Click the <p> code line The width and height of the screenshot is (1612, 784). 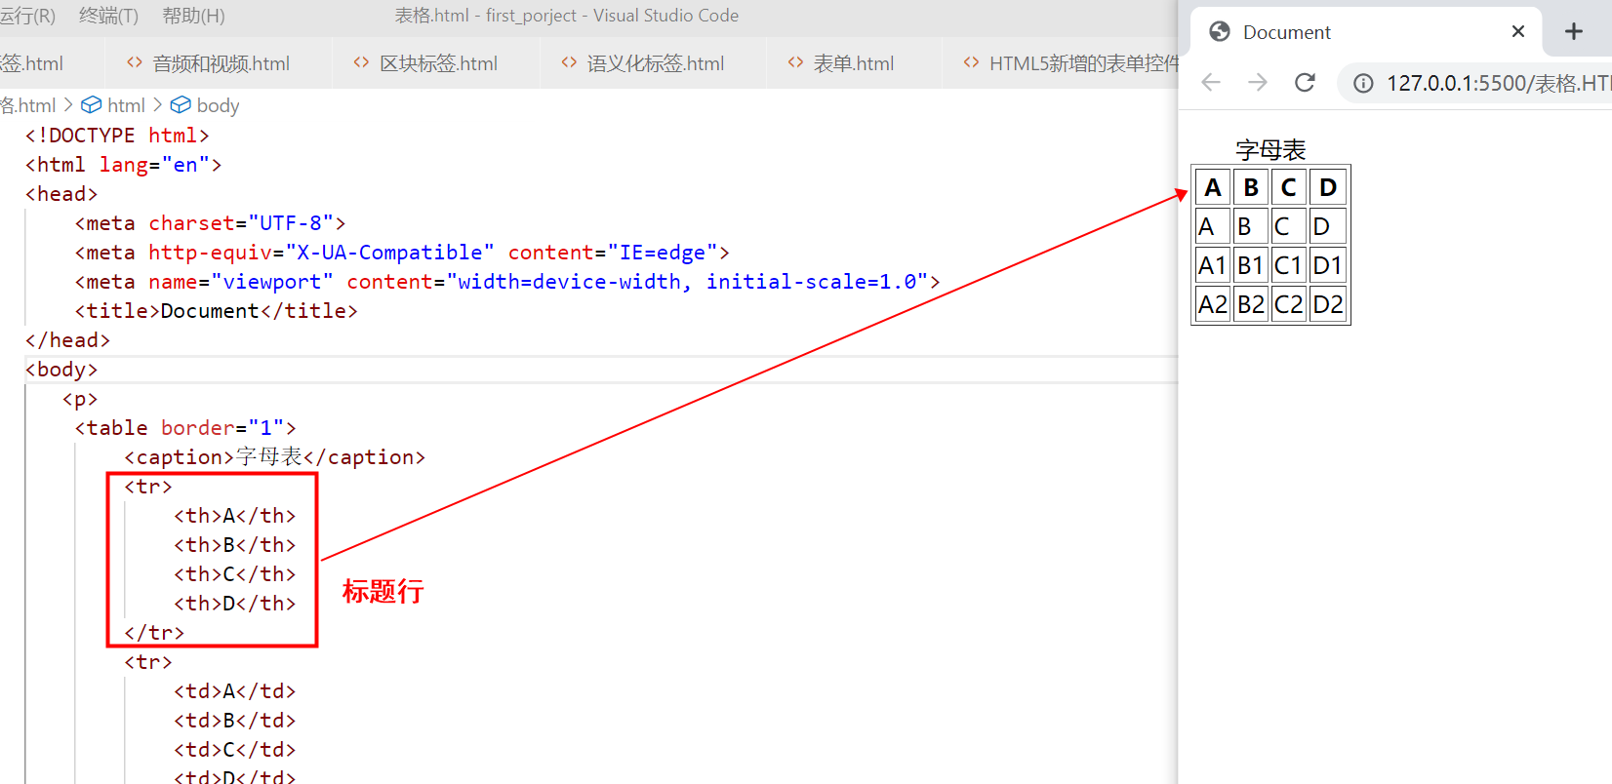coord(80,399)
